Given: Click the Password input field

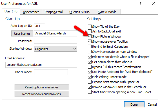Looking at the screenshot, I should [55, 41].
